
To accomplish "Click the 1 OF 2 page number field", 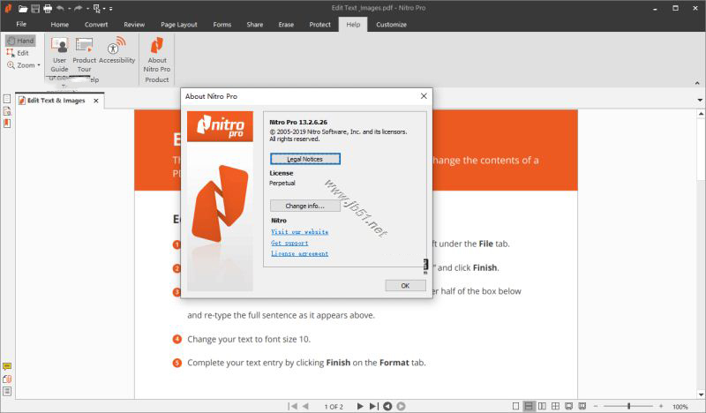I will (x=334, y=407).
